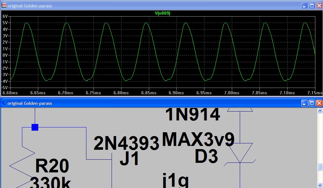Click schematic scrollbar up arrow
This screenshot has width=323, height=188.
pos(320,111)
